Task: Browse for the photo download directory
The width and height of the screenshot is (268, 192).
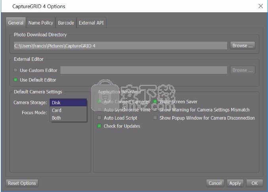Action: click(243, 46)
